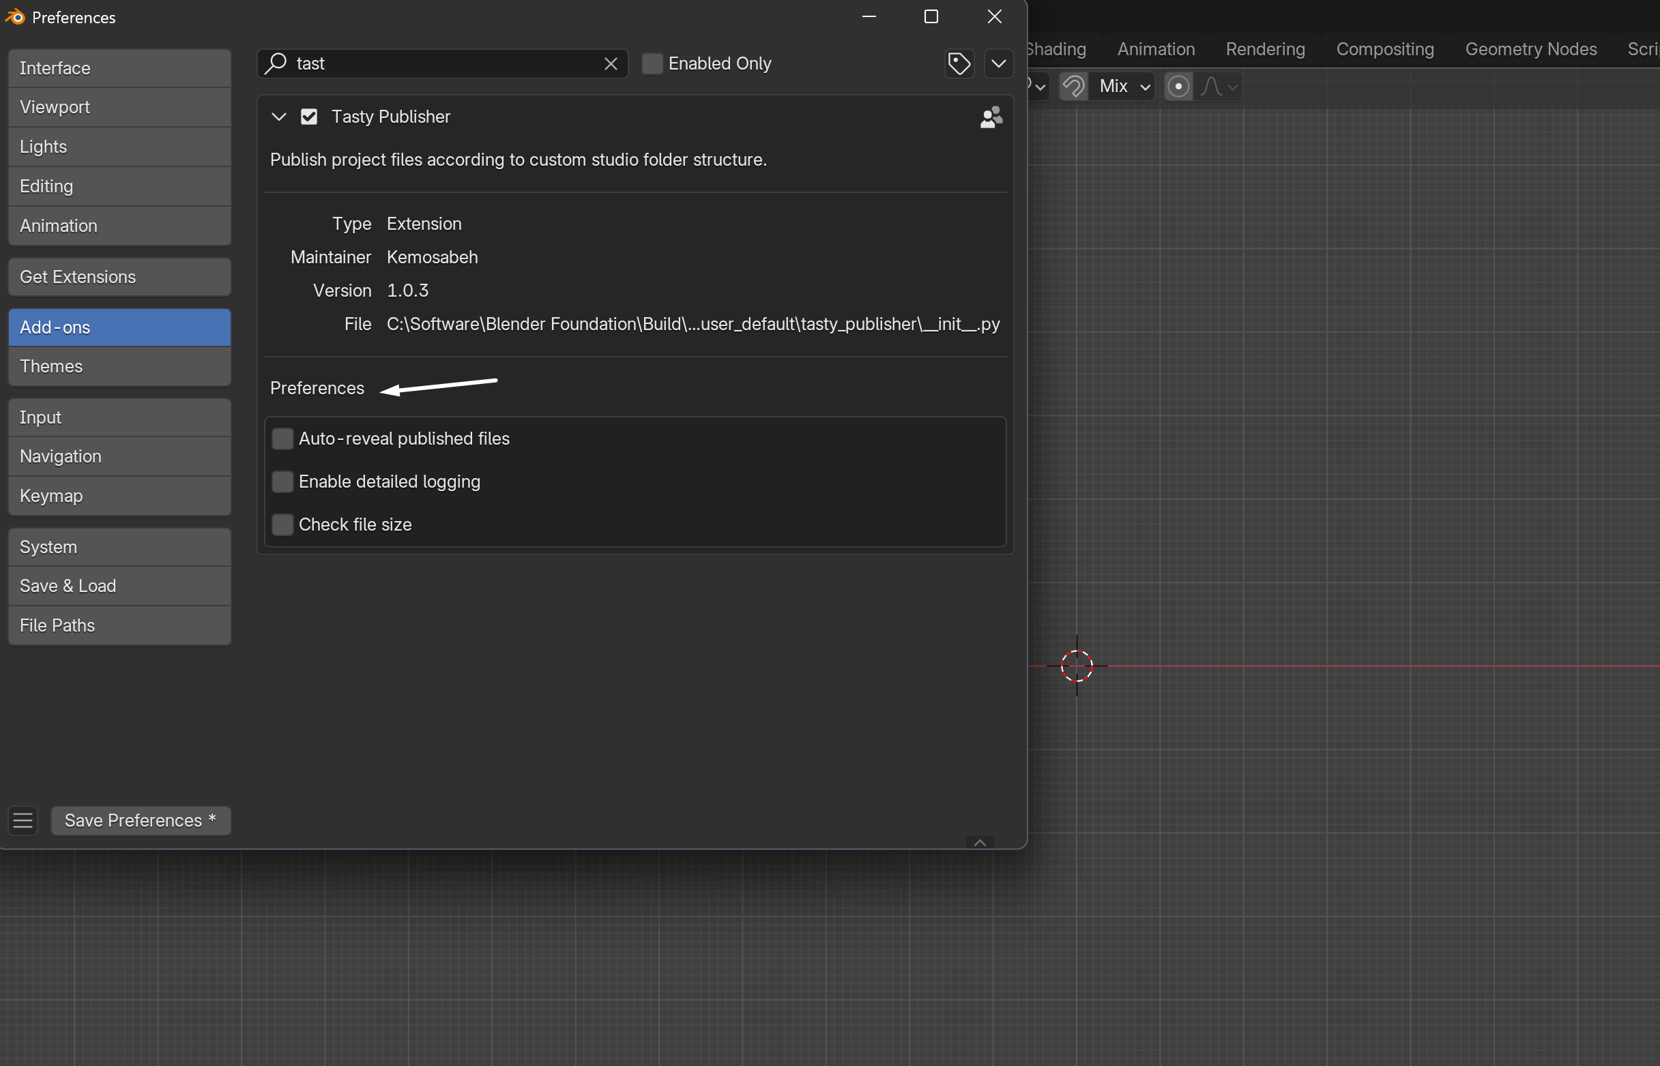Click the community users icon on Tasty Publisher

[991, 117]
